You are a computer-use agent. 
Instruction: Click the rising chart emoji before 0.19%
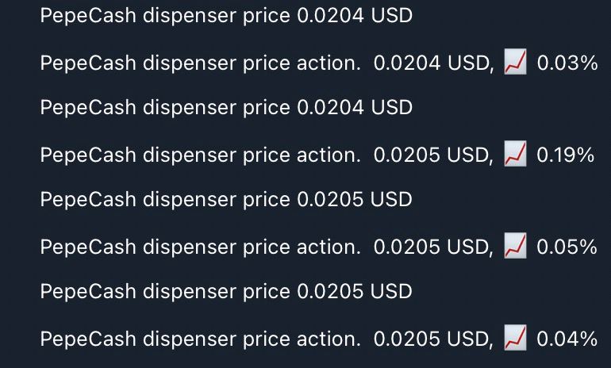point(515,153)
